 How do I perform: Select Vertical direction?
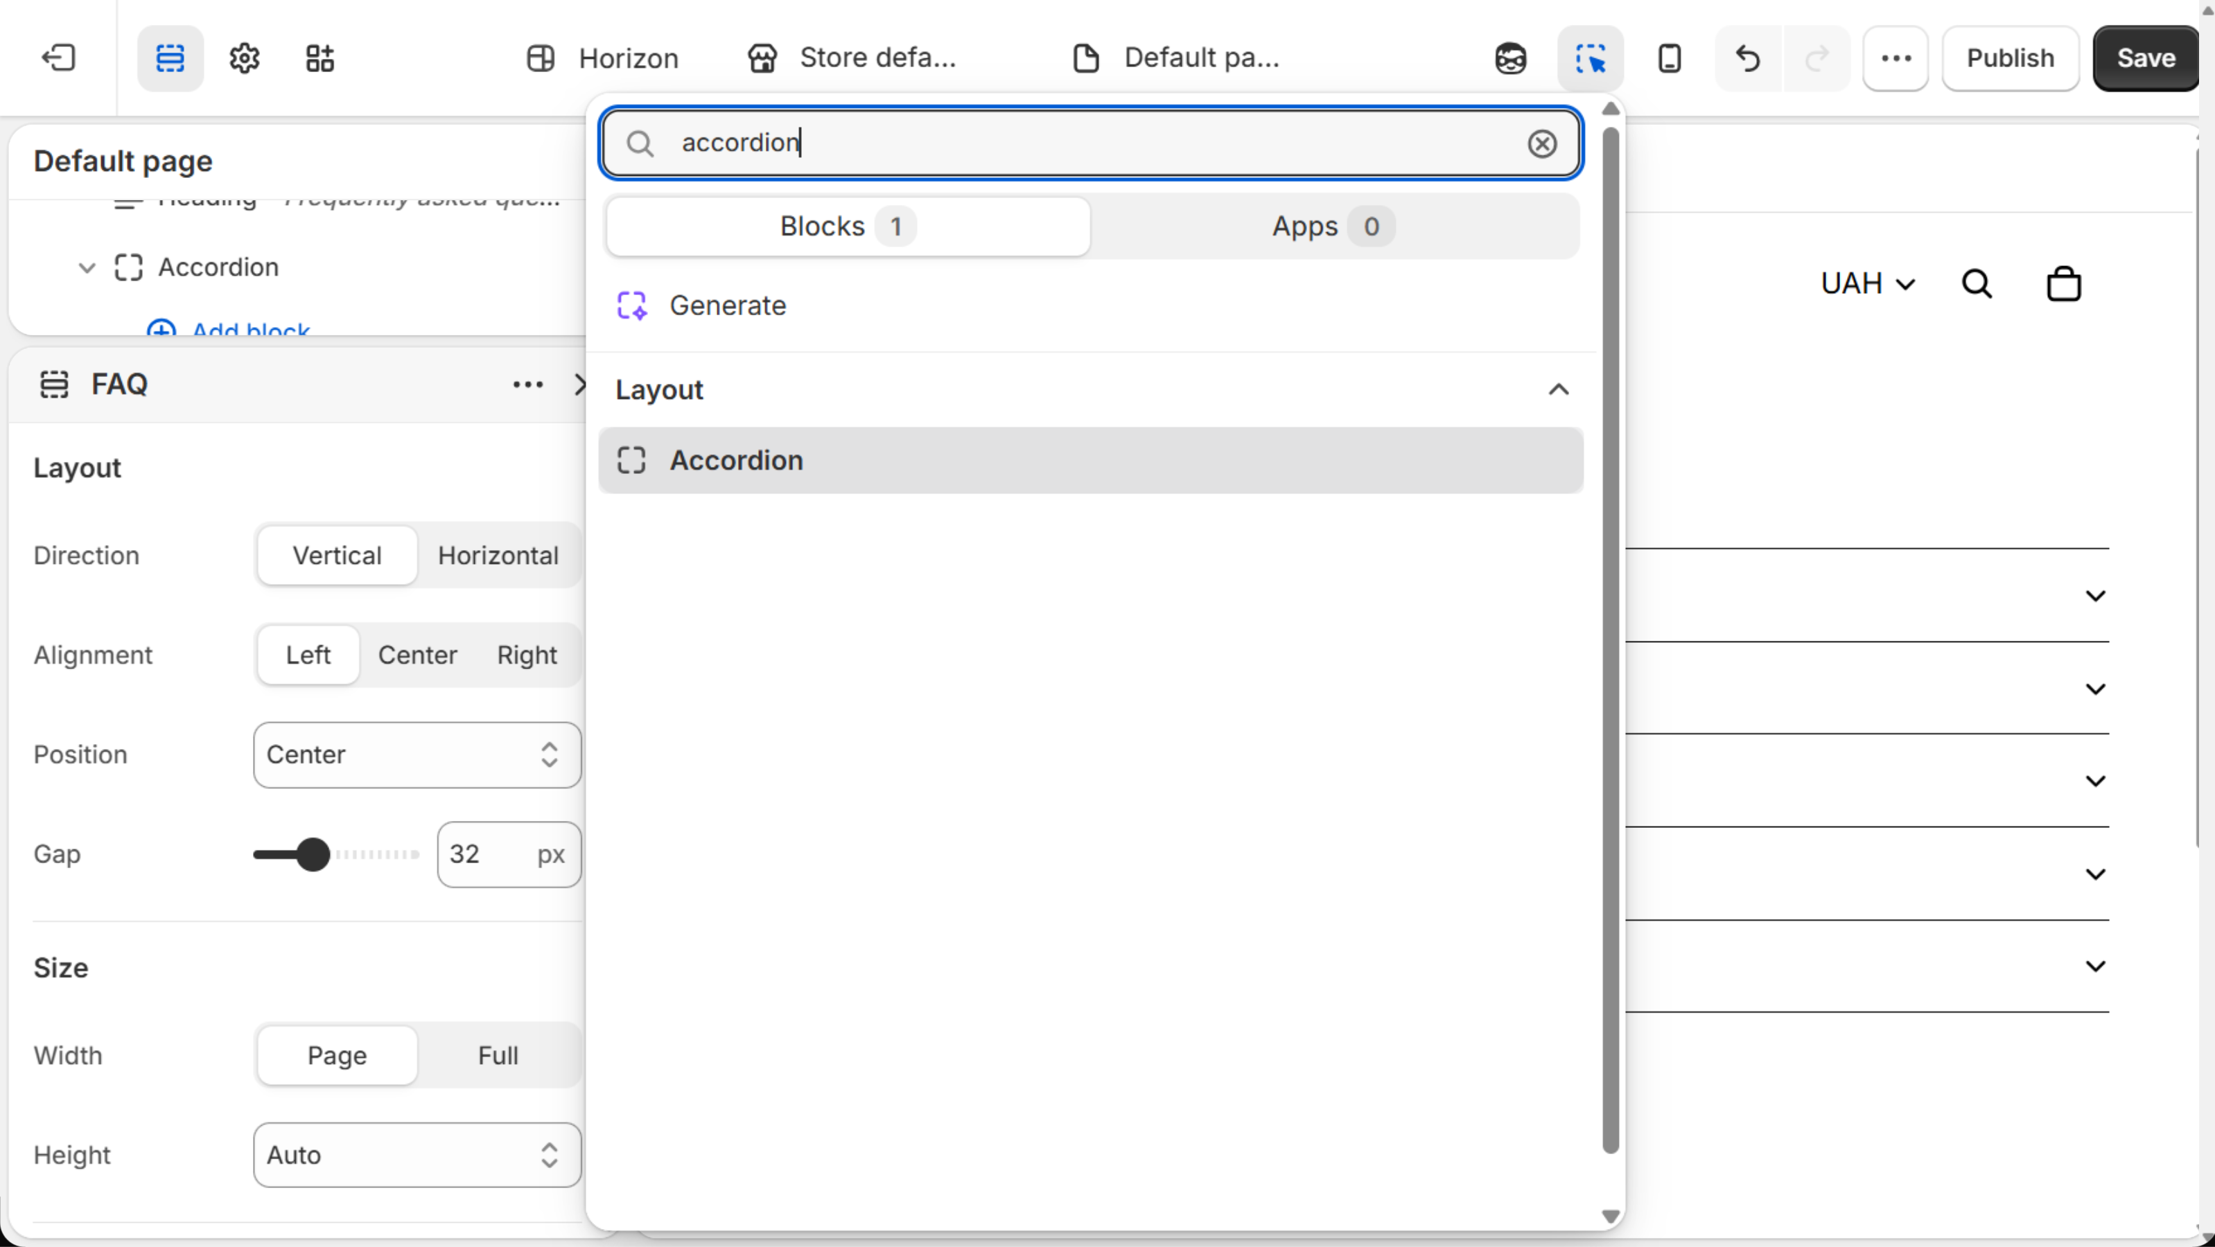337,555
